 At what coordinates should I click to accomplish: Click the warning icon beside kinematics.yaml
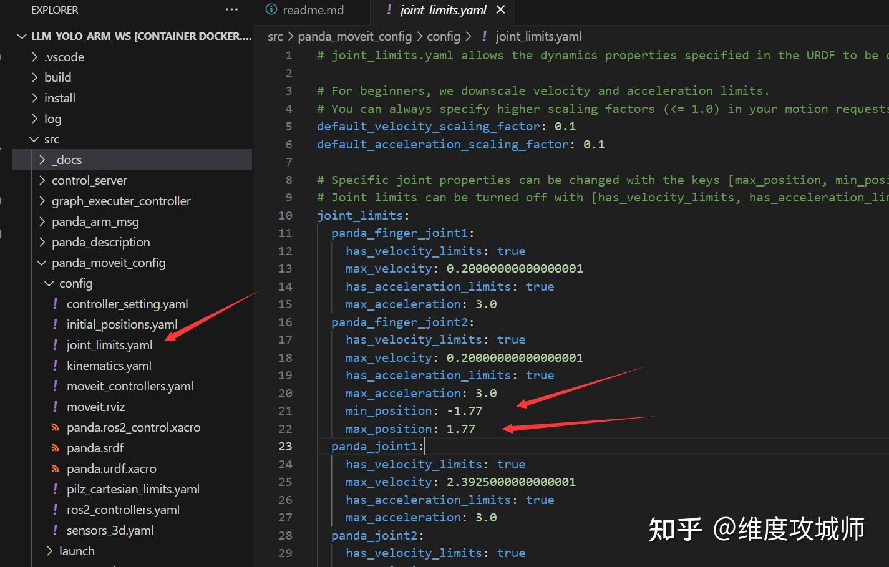click(55, 365)
